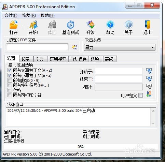Click the log line 'APDFPR 5.00 build 204 已启动'
165x162 pixels.
point(69,111)
